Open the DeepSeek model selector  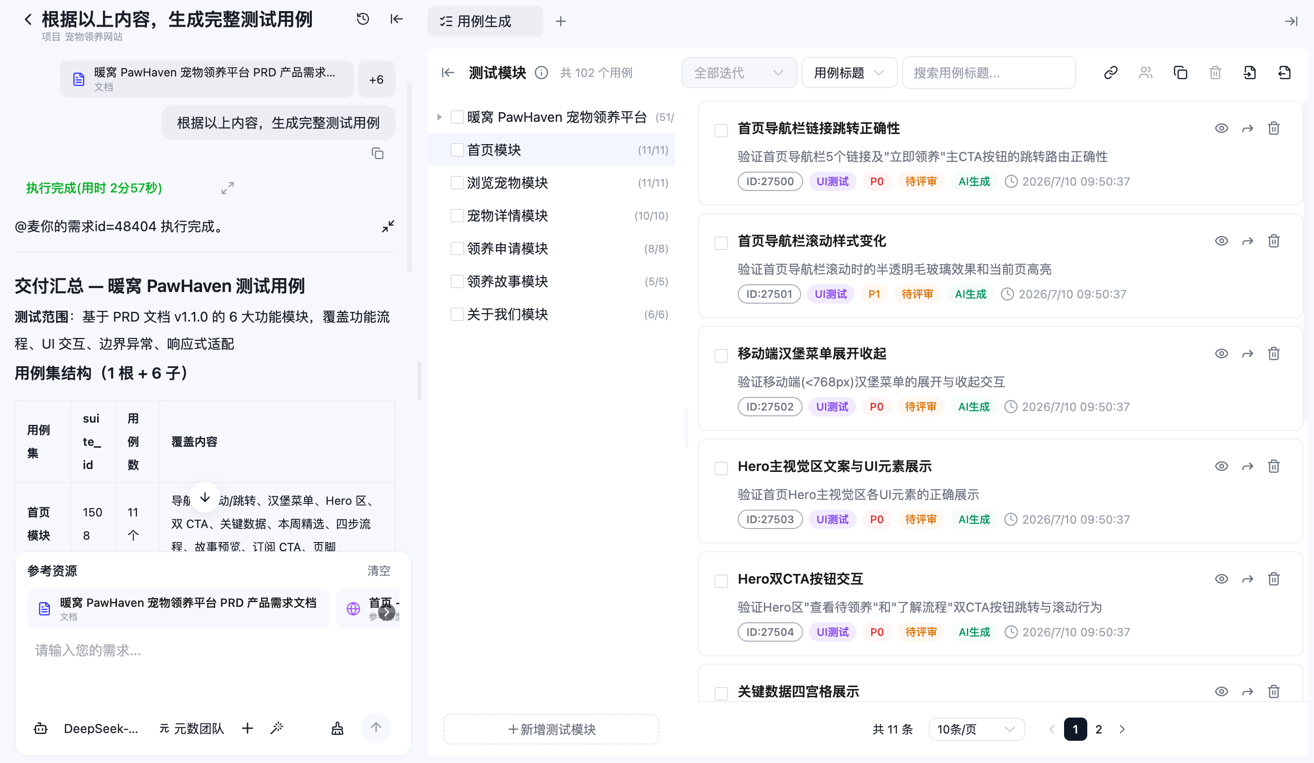(x=101, y=729)
